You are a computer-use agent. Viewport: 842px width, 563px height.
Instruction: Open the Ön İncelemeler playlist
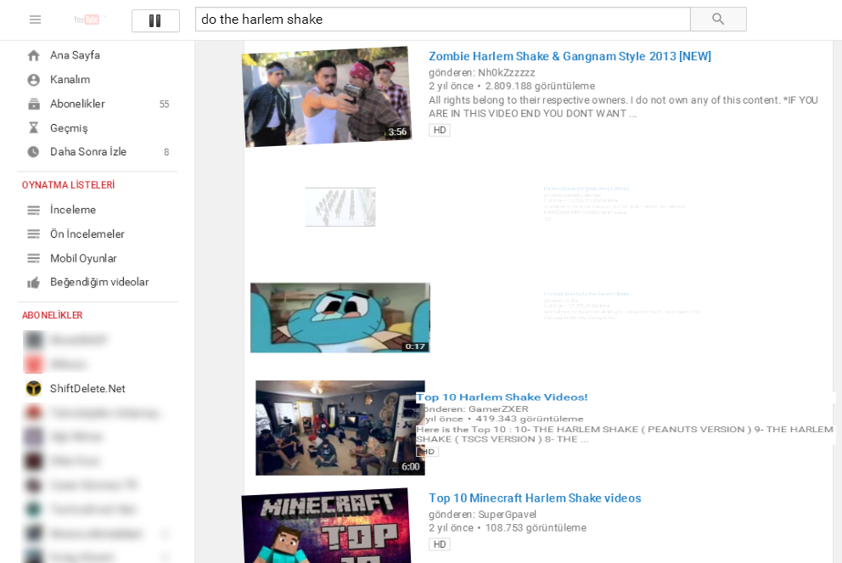coord(87,234)
